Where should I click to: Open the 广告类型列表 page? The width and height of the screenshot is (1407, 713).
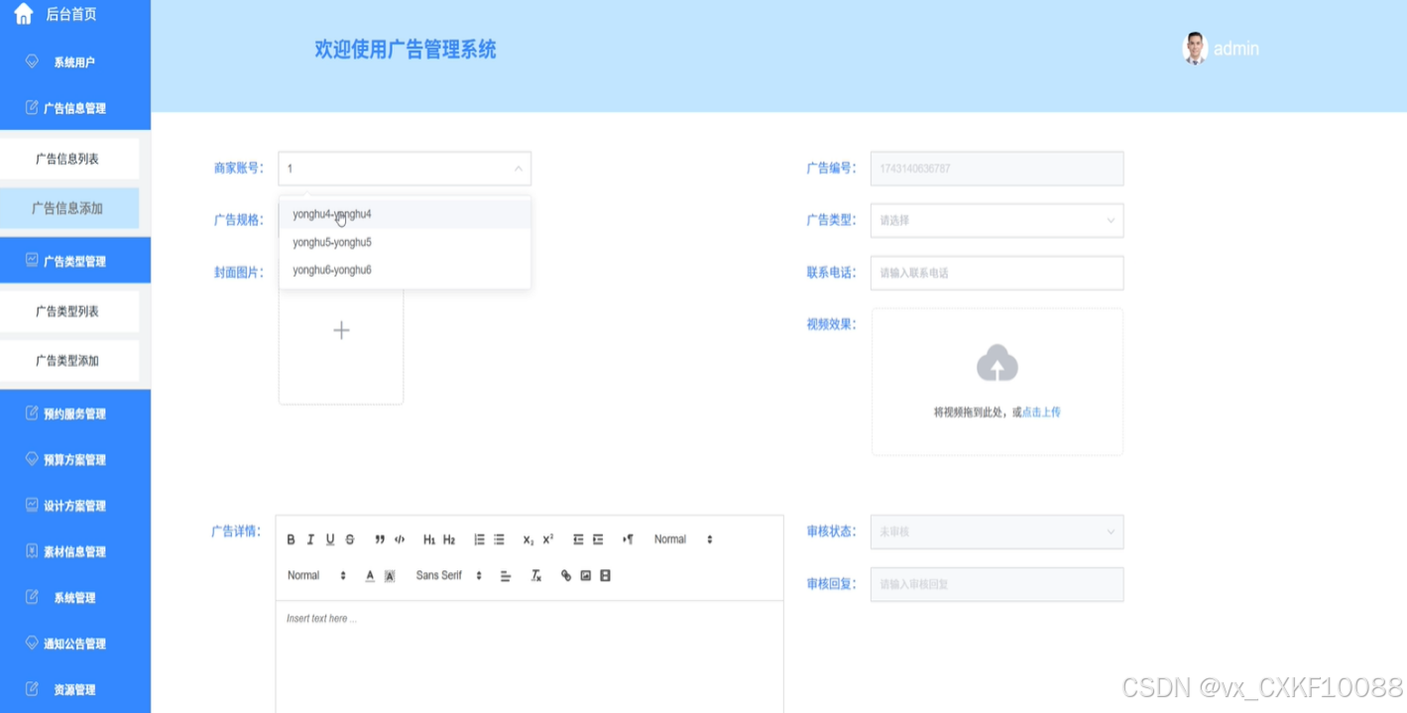(68, 311)
